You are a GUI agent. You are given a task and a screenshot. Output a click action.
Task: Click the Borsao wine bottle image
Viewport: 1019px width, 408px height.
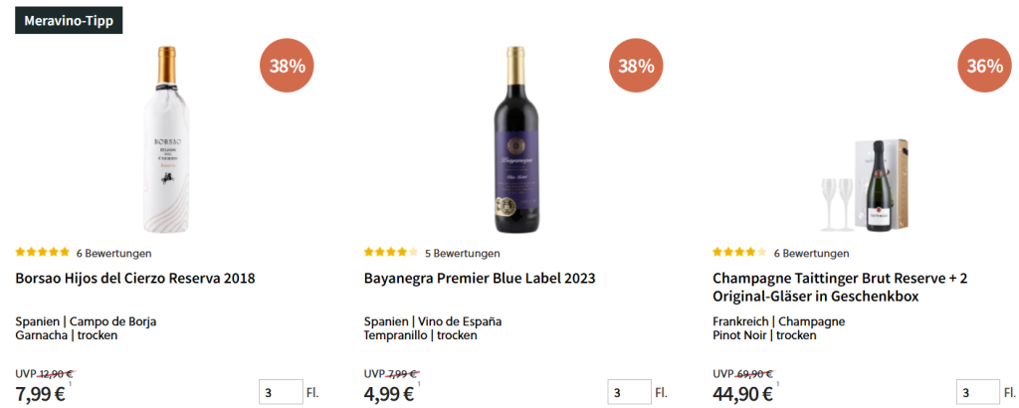(165, 137)
